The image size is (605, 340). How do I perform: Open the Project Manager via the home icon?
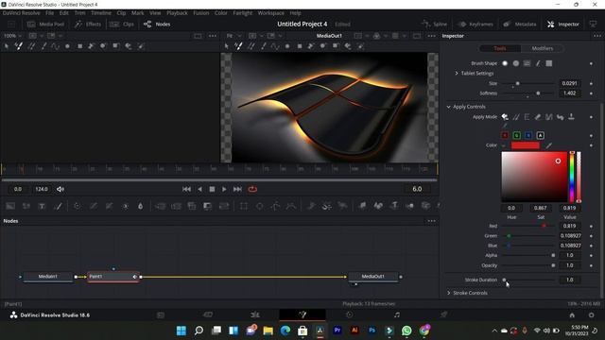coord(572,314)
